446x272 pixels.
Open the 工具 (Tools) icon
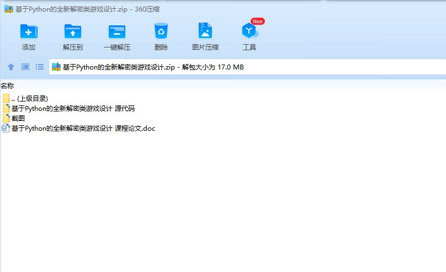click(x=249, y=31)
